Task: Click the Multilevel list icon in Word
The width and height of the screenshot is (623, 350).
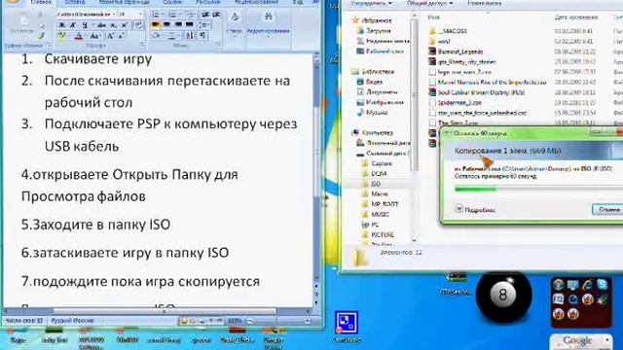Action: pos(191,15)
